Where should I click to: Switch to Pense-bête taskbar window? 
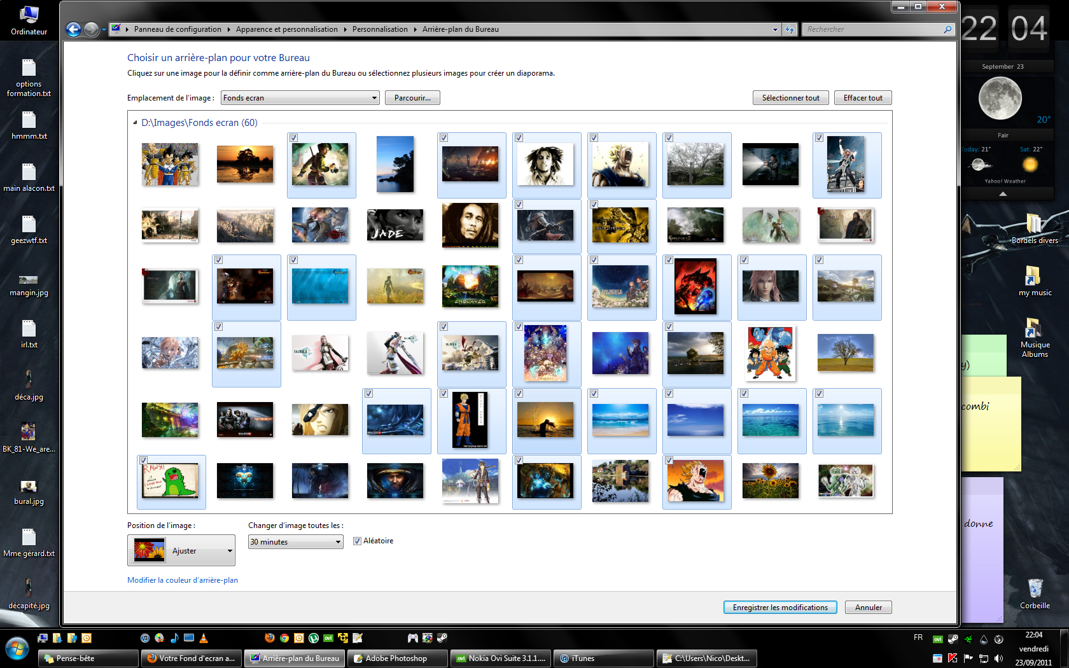coord(88,658)
